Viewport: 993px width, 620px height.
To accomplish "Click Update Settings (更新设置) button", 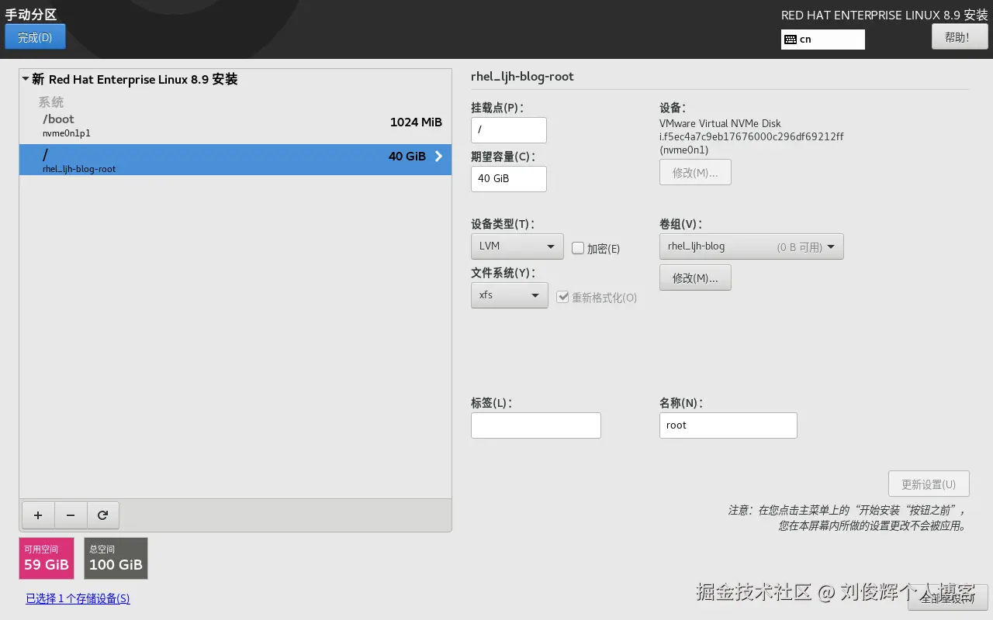I will [x=929, y=484].
